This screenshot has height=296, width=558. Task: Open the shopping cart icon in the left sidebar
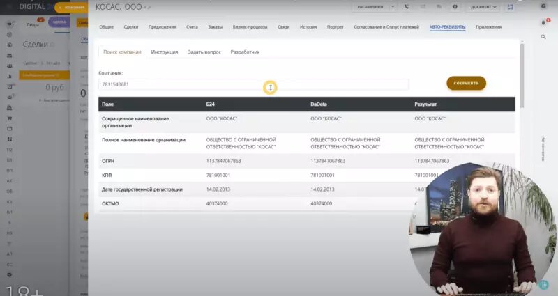tap(10, 118)
